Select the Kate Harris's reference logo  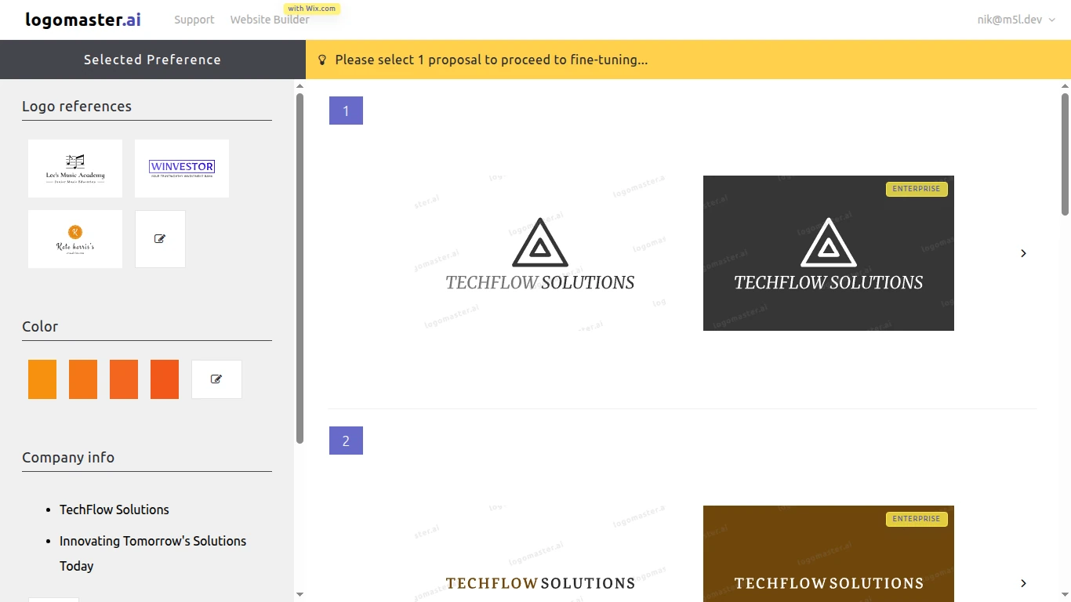[75, 239]
